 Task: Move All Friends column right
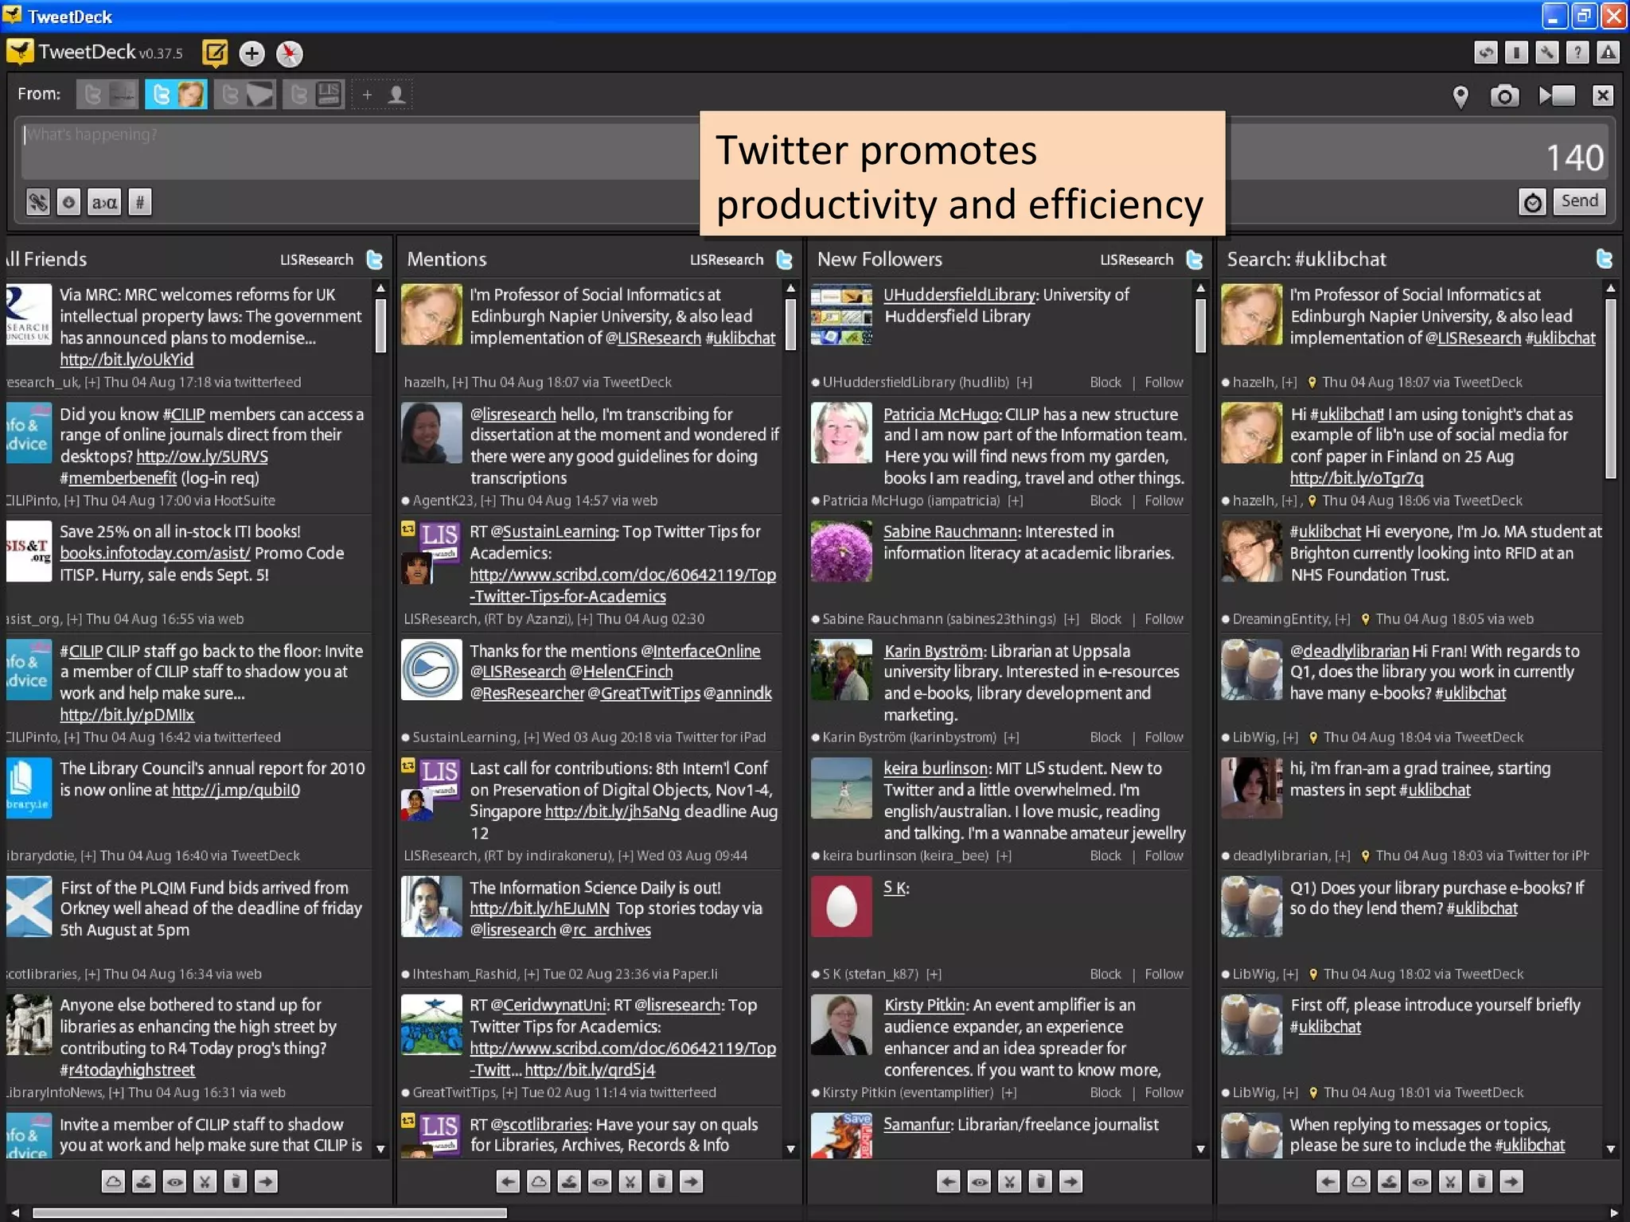tap(266, 1181)
